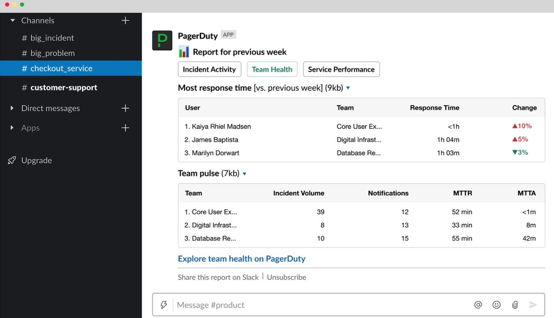
Task: Add a new channel with the plus icon
Action: (x=125, y=20)
